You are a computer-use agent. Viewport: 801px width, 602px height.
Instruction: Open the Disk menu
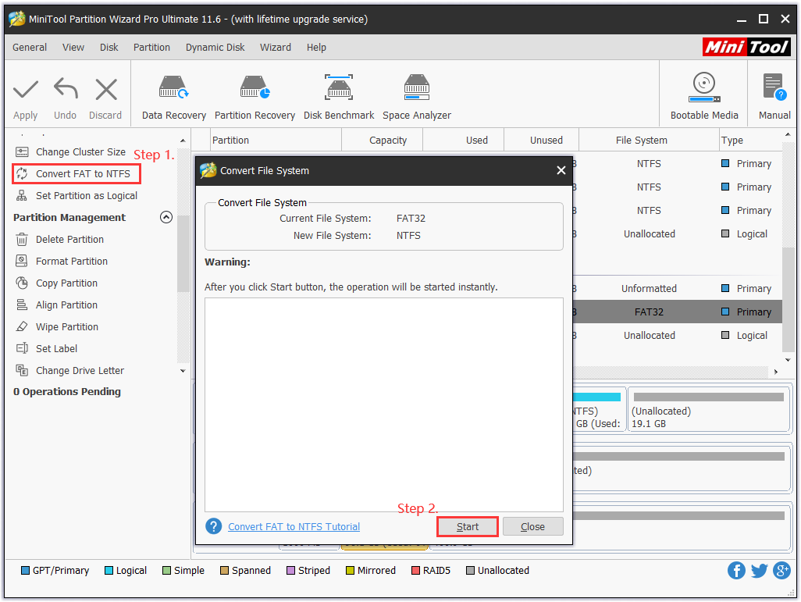(x=109, y=47)
